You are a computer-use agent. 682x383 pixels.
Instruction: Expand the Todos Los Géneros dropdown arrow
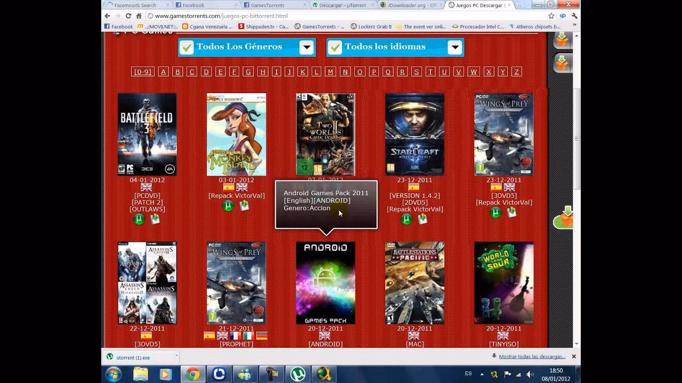(x=306, y=47)
